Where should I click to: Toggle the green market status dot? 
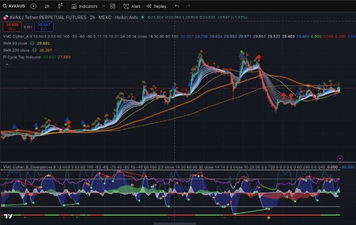click(142, 18)
